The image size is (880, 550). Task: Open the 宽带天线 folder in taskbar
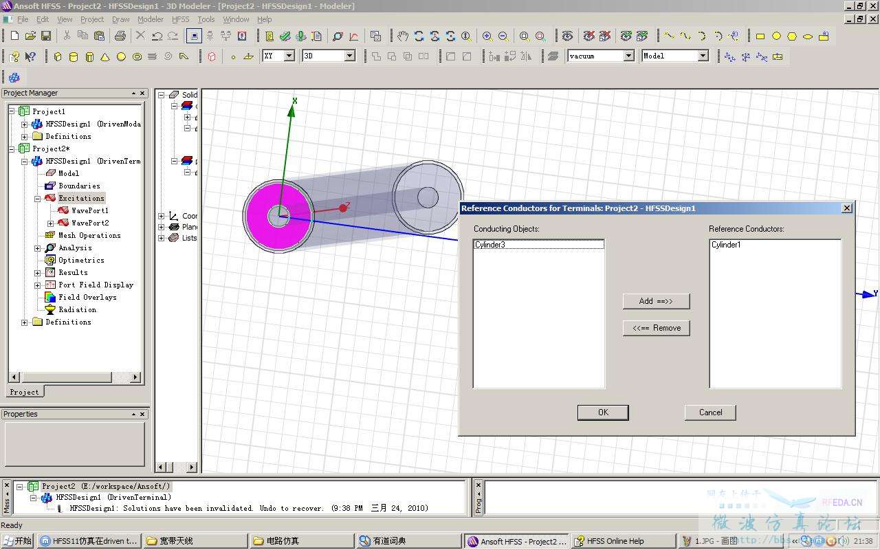coord(196,541)
